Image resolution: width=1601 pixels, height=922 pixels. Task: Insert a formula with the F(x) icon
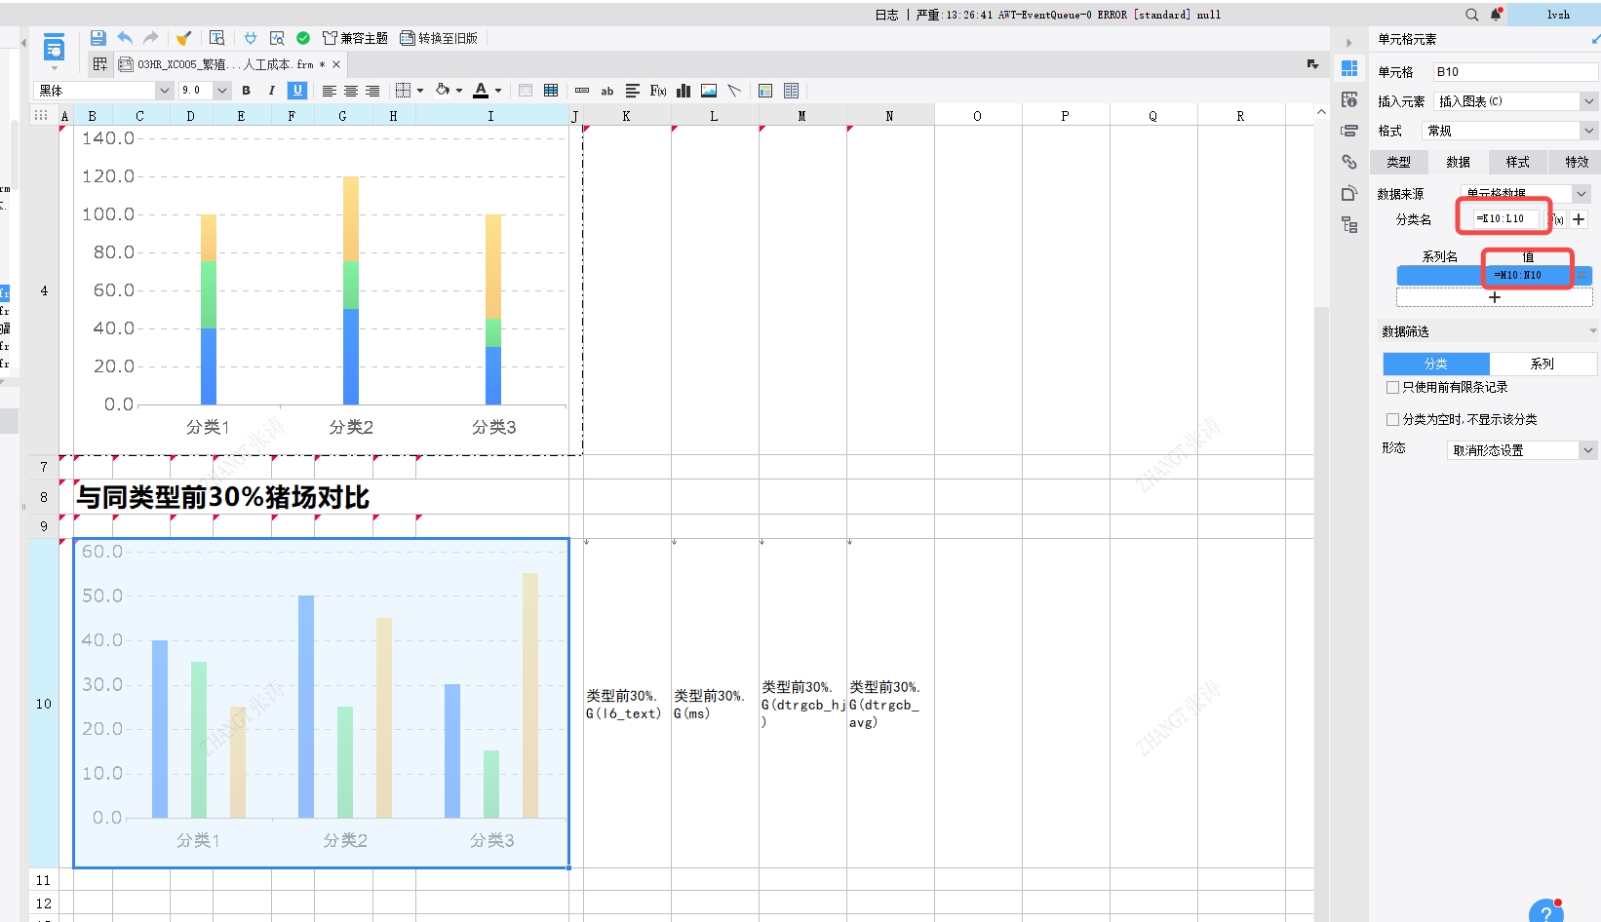coord(658,91)
